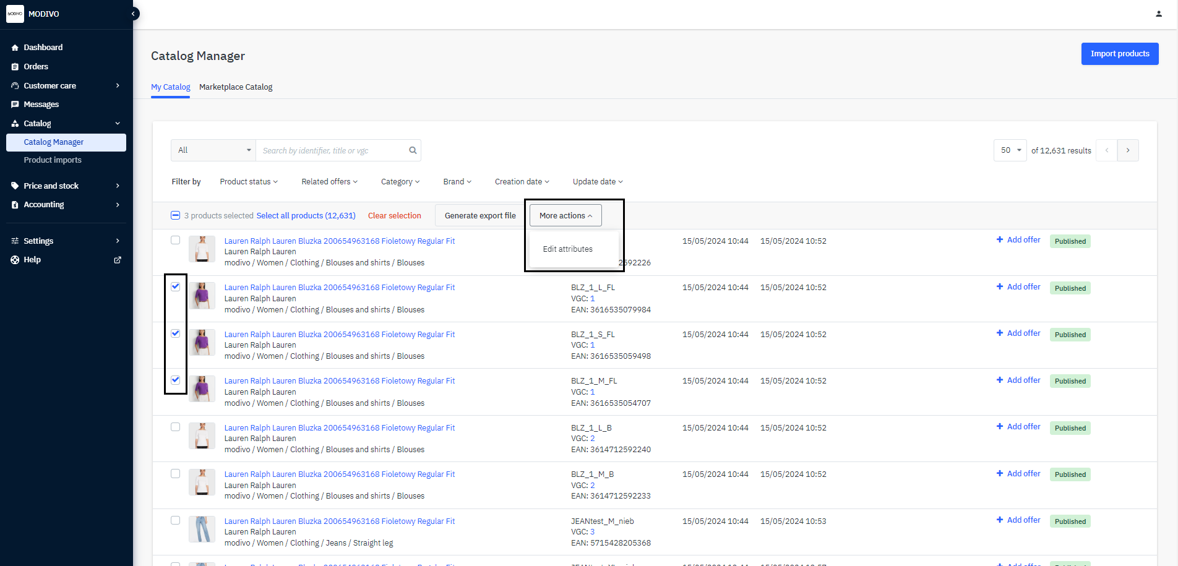Image resolution: width=1178 pixels, height=566 pixels.
Task: Expand the Related offers filter
Action: click(330, 182)
